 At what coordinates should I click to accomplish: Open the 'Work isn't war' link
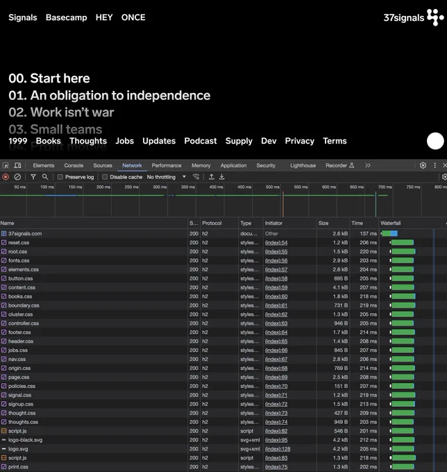(x=61, y=112)
